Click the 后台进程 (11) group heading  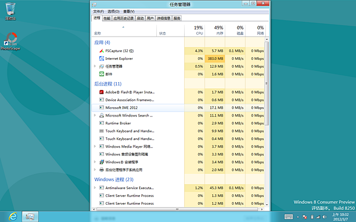(108, 84)
